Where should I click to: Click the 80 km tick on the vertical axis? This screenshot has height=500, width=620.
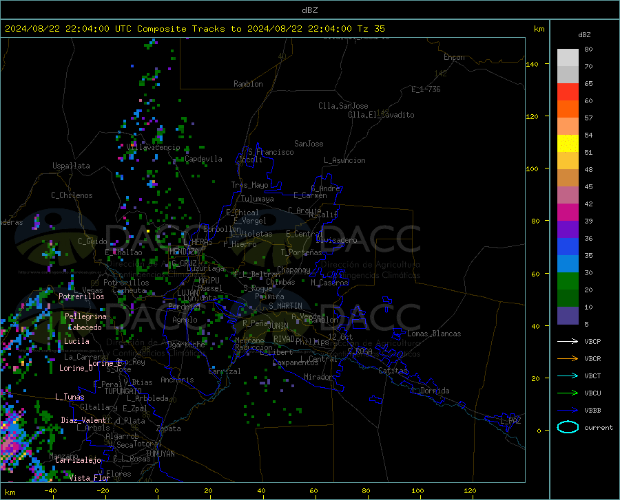(x=535, y=221)
